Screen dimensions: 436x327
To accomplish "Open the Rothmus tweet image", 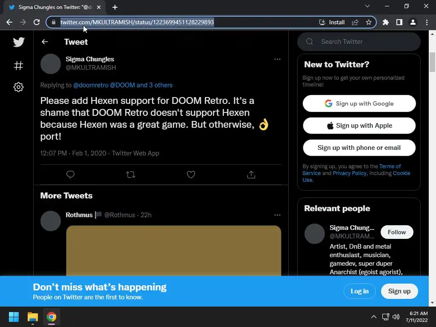I will click(174, 250).
